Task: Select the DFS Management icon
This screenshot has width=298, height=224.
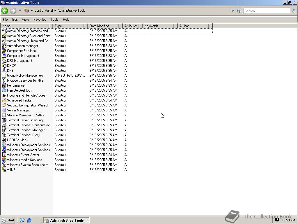Action: coord(4,60)
